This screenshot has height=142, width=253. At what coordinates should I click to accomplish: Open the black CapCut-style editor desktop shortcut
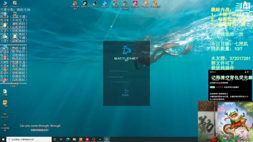point(85,4)
